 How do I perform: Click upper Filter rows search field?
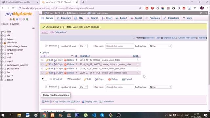click(120, 46)
